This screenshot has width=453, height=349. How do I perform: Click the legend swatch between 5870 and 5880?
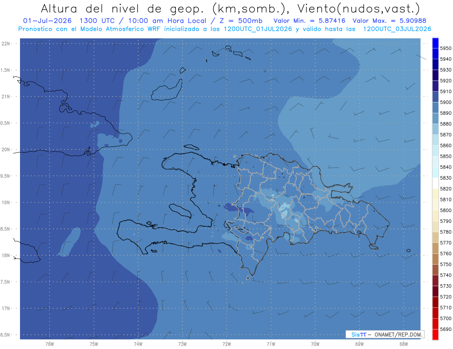[435, 129]
